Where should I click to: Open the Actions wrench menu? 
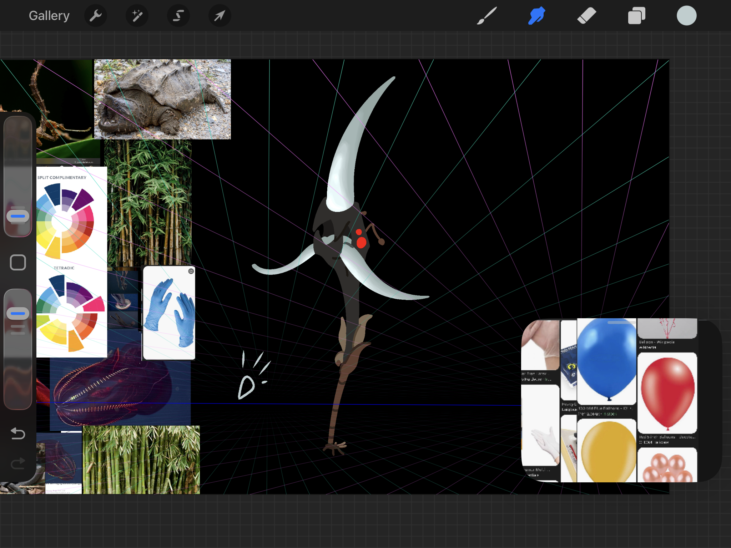tap(96, 16)
